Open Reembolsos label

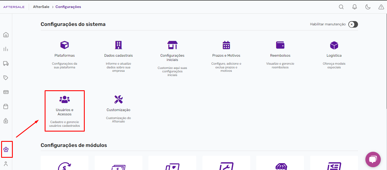[x=280, y=56]
